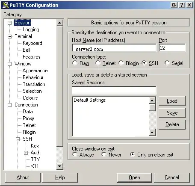
Task: Click the sessions list scrollbar thumb
Action: tap(152, 107)
